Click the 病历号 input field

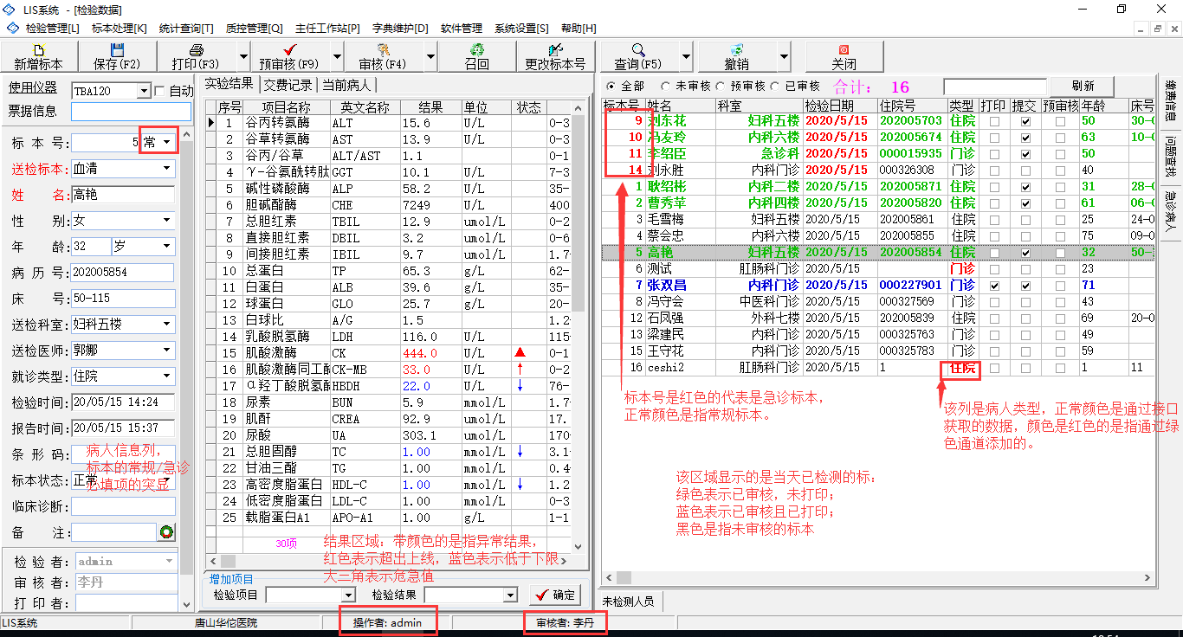coord(123,273)
